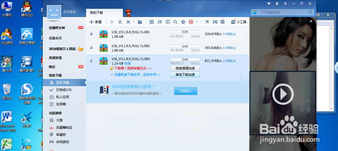This screenshot has width=338, height=151.
Task: Open settings gear in Xunlei toolbar
Action: coord(183,22)
